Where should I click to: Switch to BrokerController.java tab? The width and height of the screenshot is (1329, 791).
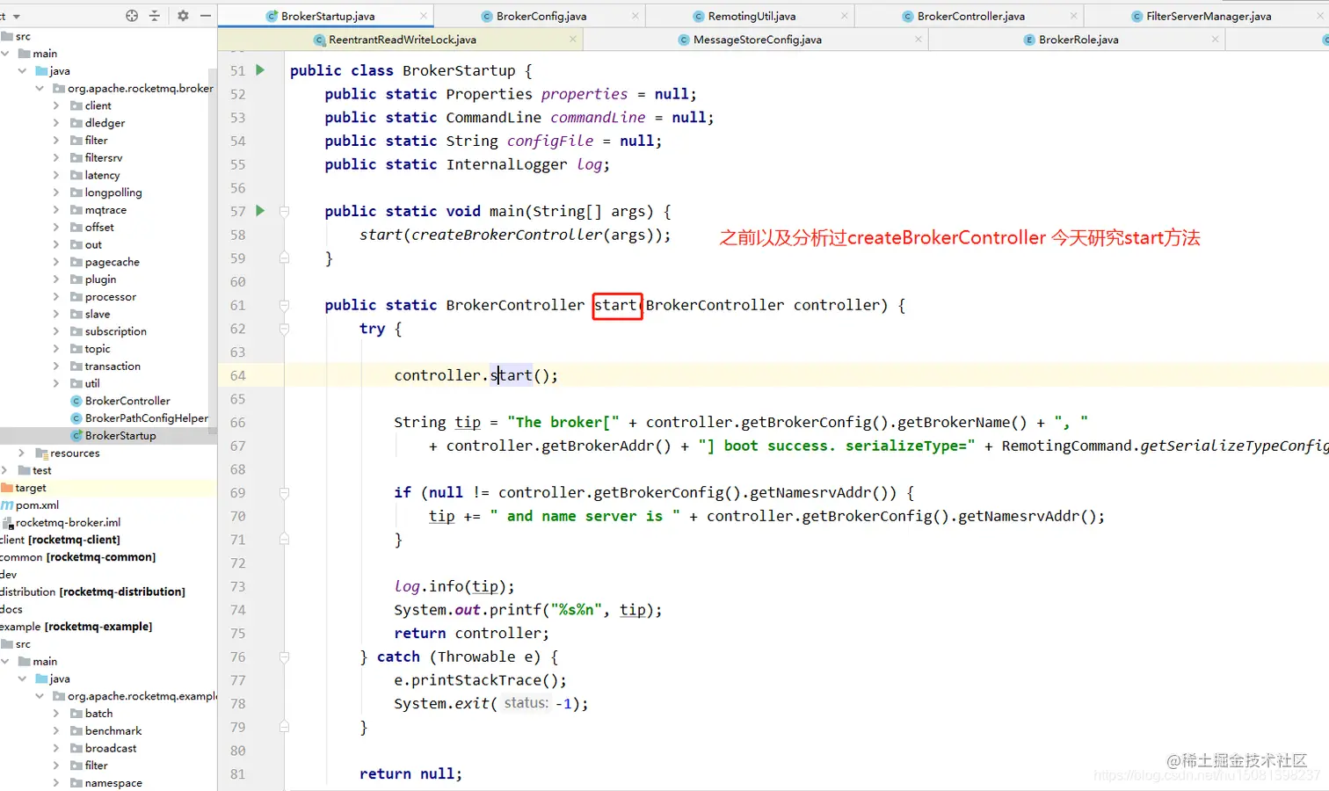[x=970, y=16]
